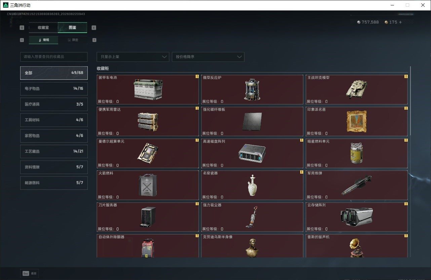Screen dimensions: 431x280
Task: Click the collection list vertical scrollbar
Action: (x=410, y=101)
